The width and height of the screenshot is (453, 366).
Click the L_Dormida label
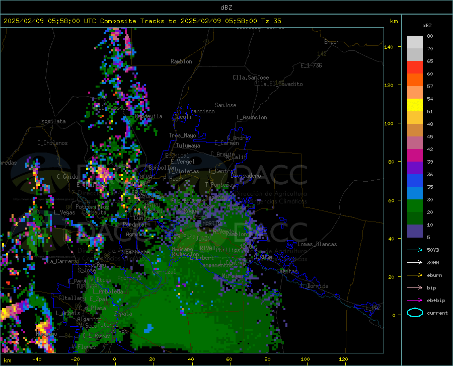[x=315, y=286]
